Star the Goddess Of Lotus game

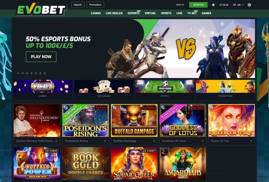(203, 141)
